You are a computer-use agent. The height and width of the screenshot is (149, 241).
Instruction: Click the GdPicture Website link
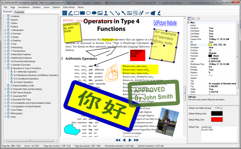(x=165, y=23)
